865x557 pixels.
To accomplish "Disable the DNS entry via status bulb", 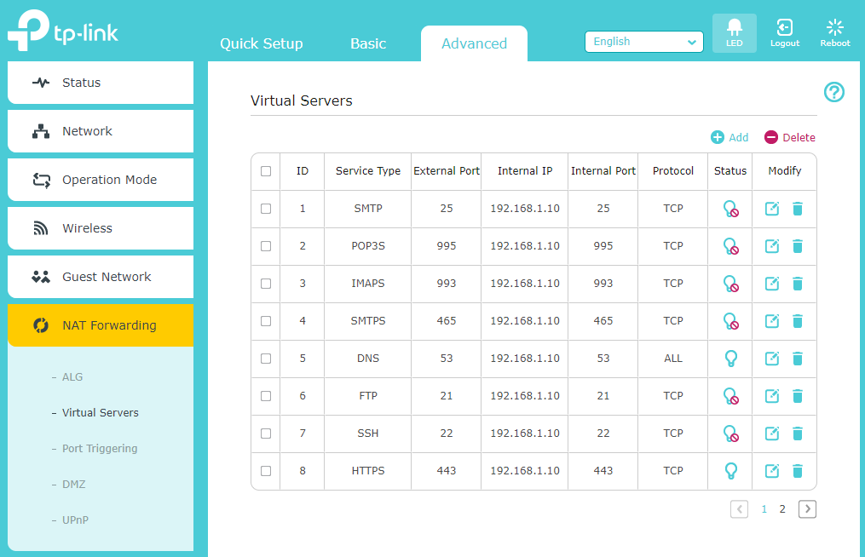I will (730, 359).
